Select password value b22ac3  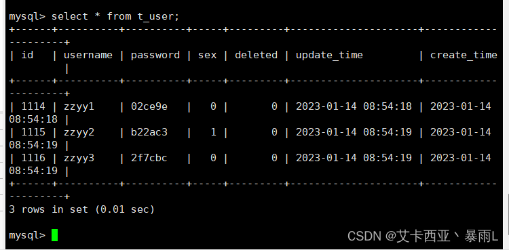point(149,132)
